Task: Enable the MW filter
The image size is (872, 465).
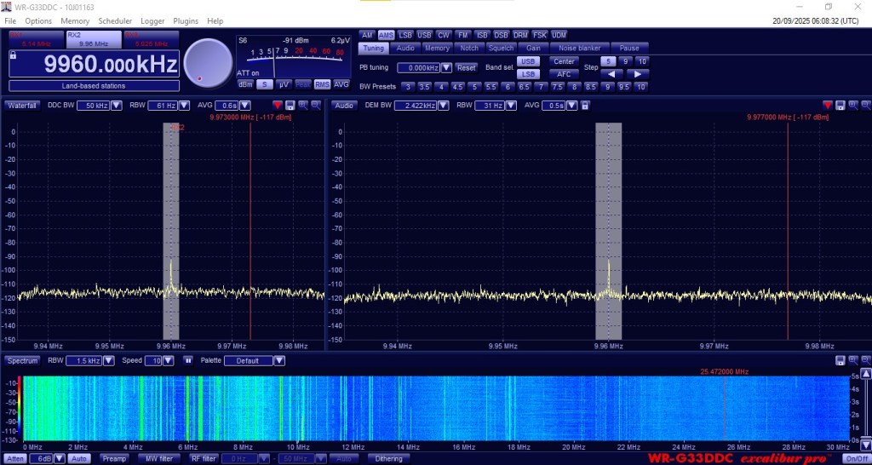Action: pos(158,459)
